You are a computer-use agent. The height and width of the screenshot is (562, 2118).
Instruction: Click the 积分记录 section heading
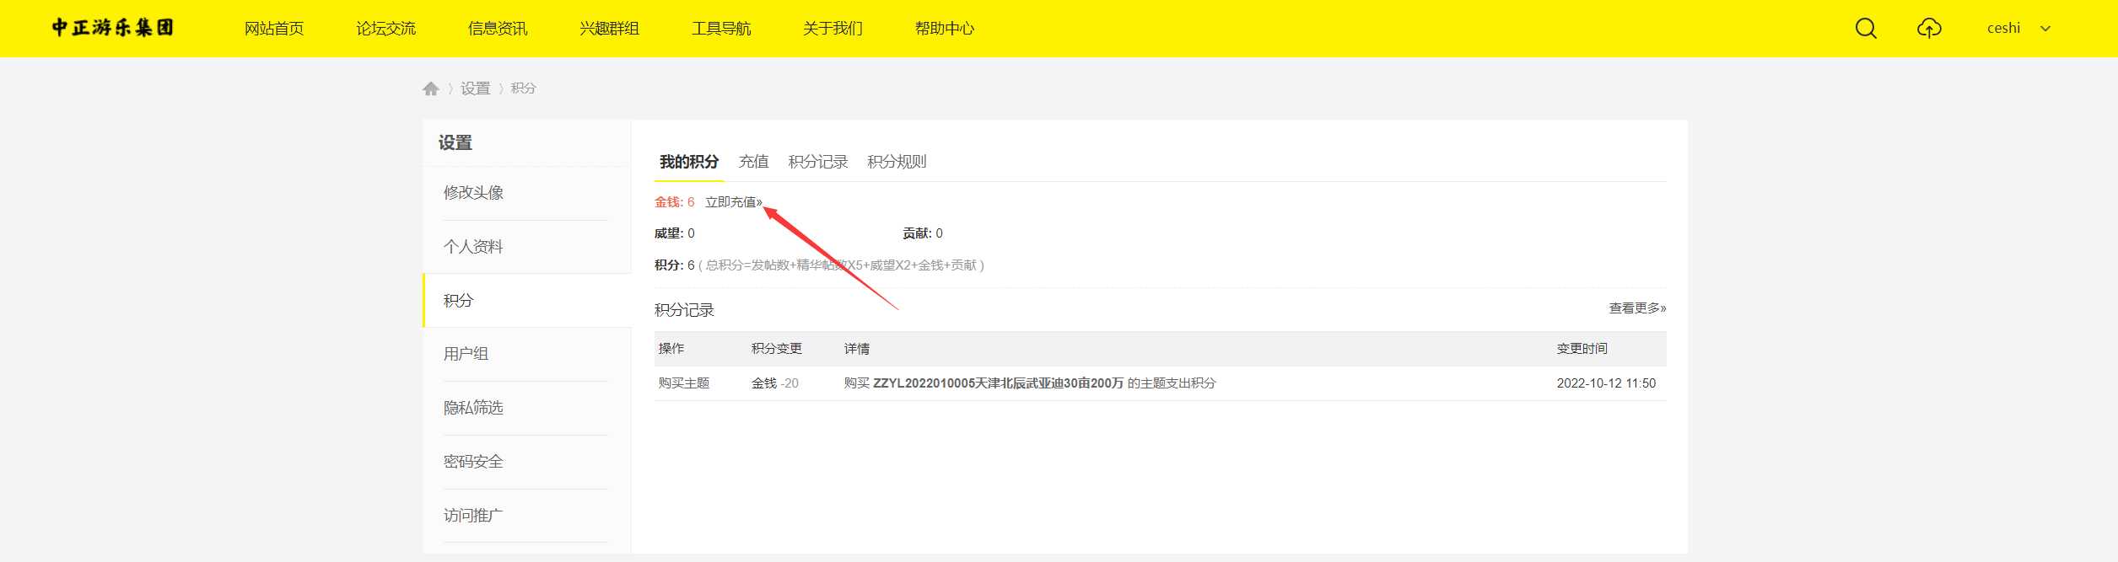coord(684,310)
